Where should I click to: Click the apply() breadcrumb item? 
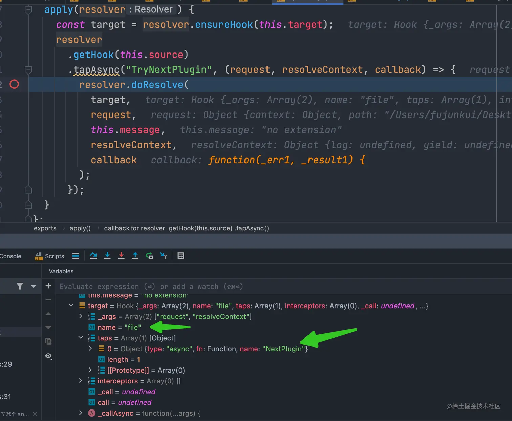point(80,228)
